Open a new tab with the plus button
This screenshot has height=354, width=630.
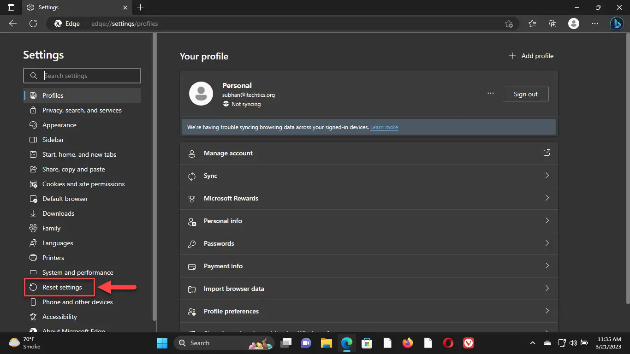[141, 7]
